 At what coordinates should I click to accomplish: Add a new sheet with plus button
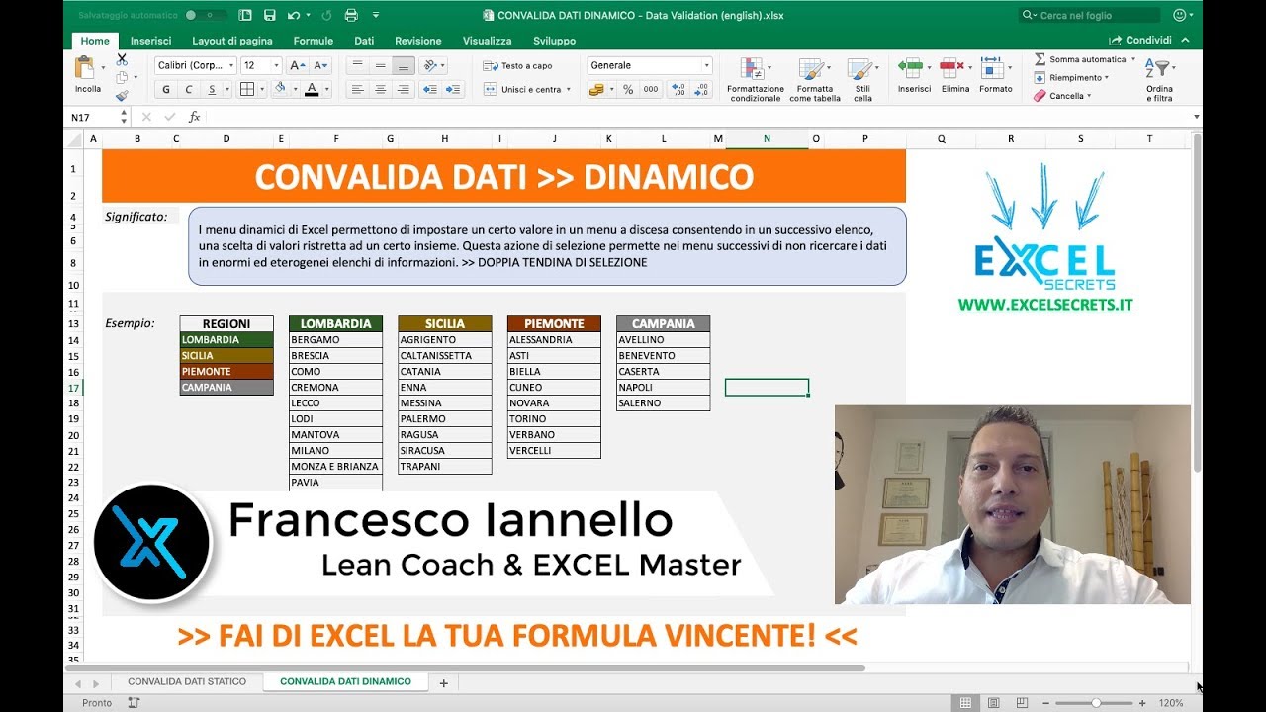pos(443,682)
